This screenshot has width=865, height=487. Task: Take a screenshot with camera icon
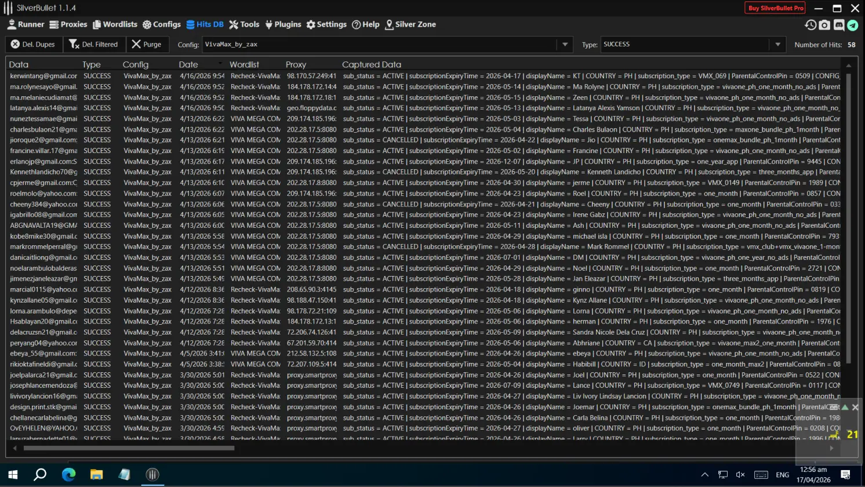click(824, 25)
